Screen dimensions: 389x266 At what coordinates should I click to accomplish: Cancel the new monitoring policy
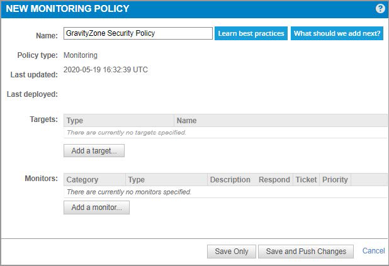point(374,251)
